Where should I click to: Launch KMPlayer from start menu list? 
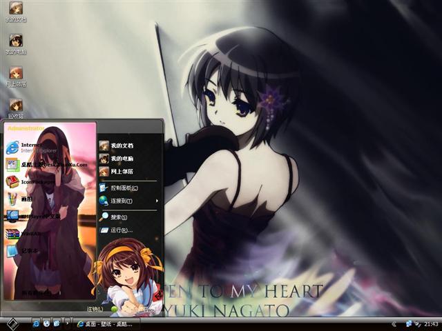34,216
